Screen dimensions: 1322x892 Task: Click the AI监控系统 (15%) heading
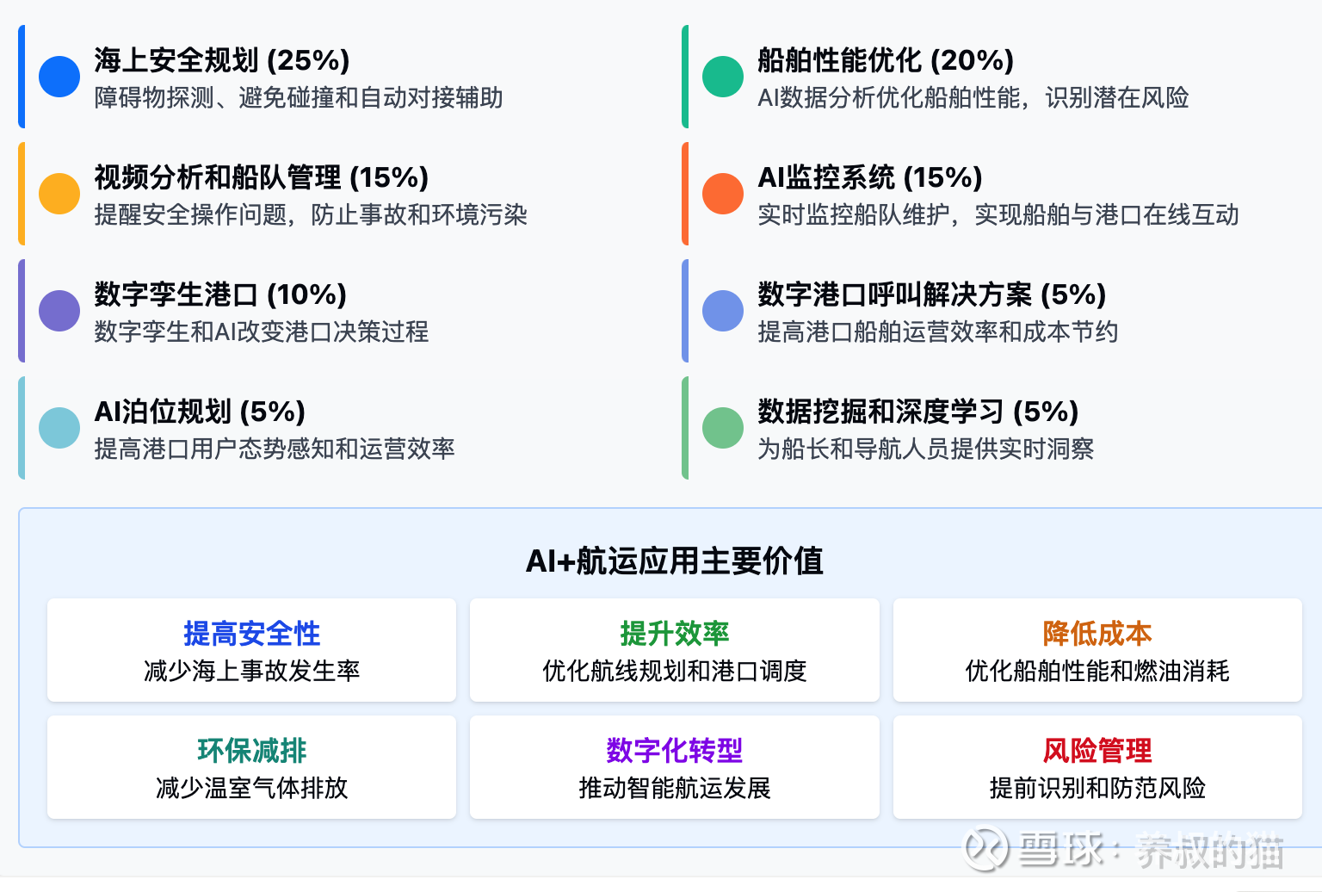click(870, 177)
